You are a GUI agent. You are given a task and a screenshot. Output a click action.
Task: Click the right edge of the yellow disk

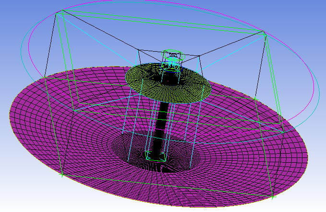coord(210,88)
